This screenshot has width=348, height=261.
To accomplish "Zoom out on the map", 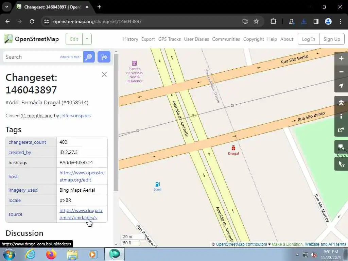I will (x=341, y=72).
